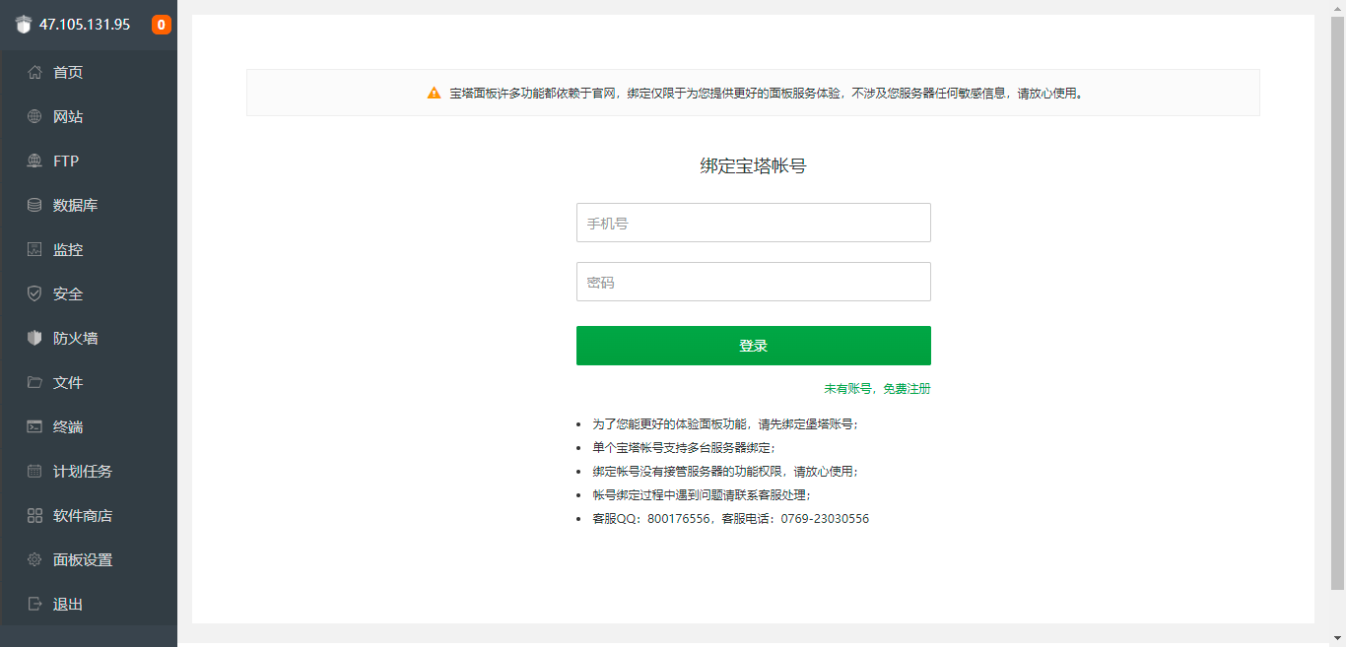Click the note starting 为了您能更好的体验面板功能
The width and height of the screenshot is (1346, 647).
(725, 424)
